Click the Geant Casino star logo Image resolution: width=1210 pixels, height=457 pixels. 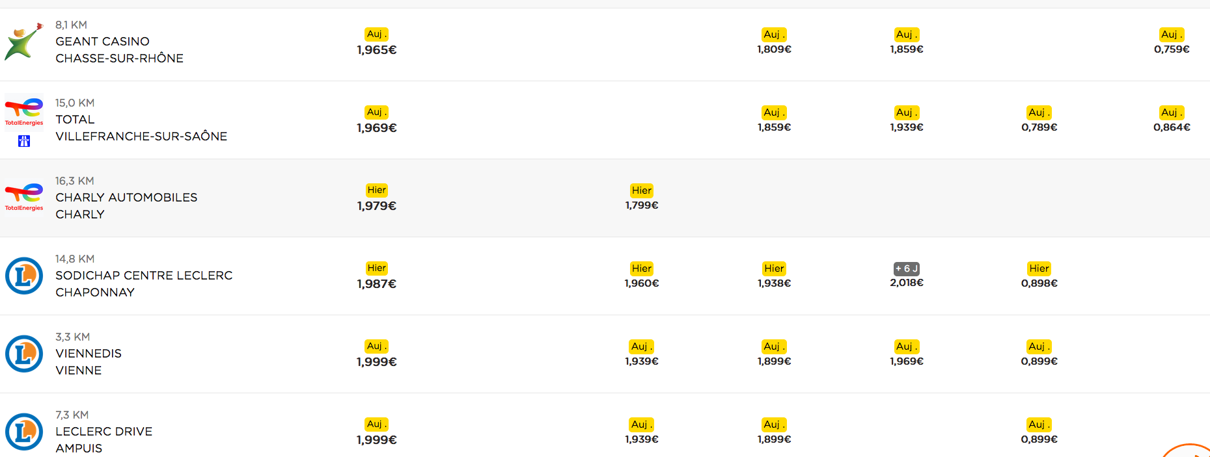point(24,42)
